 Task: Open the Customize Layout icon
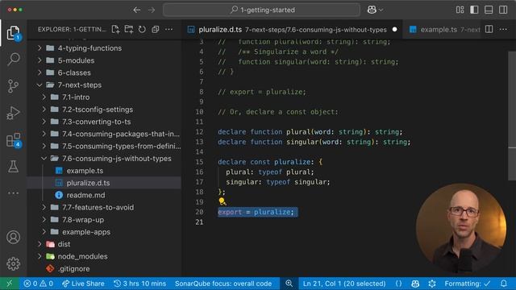point(460,10)
